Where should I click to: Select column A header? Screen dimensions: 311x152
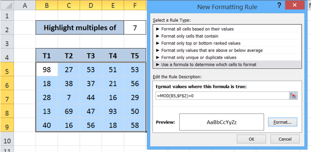pos(25,6)
